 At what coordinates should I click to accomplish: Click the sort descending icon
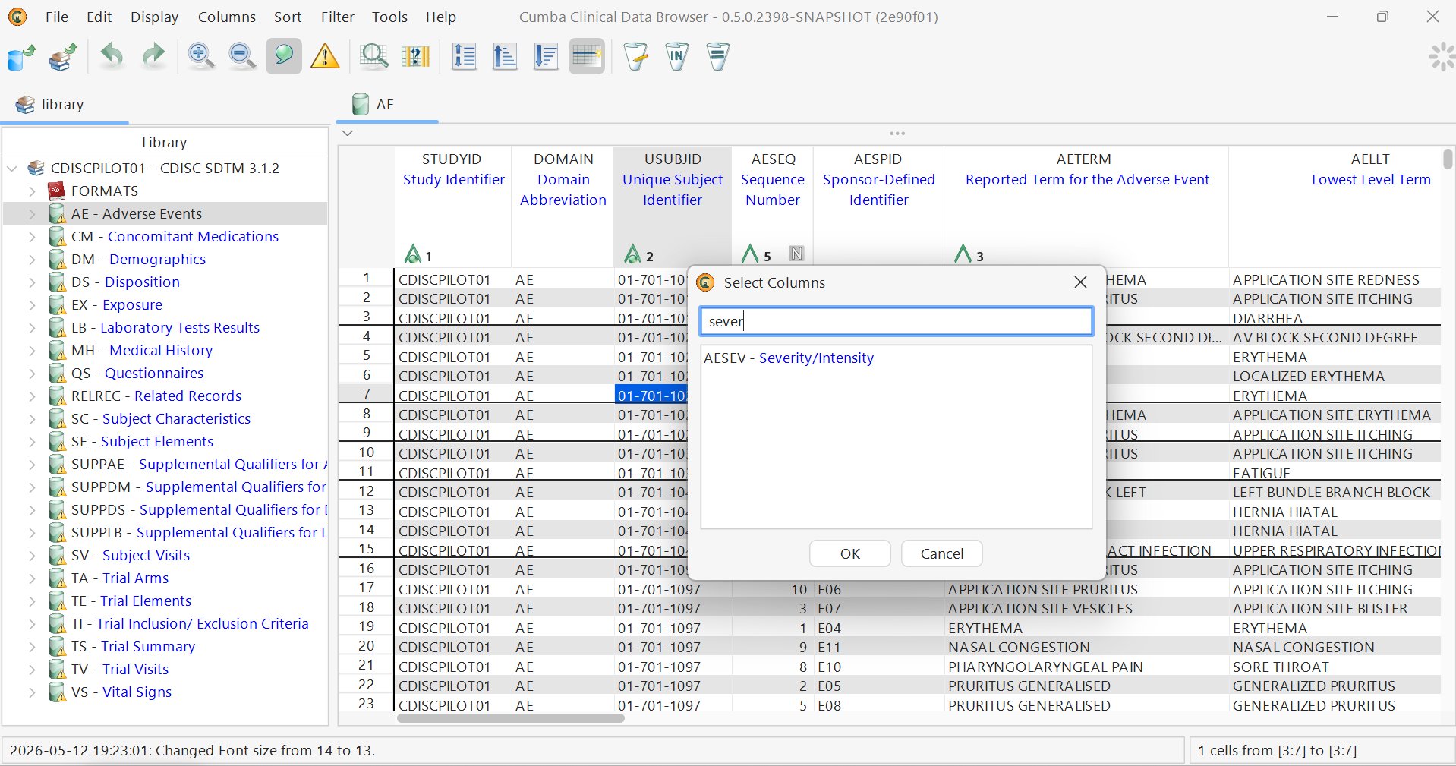pyautogui.click(x=546, y=56)
